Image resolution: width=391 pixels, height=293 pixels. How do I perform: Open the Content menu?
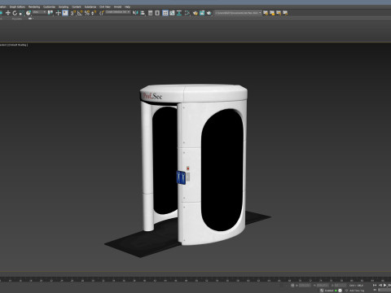77,7
